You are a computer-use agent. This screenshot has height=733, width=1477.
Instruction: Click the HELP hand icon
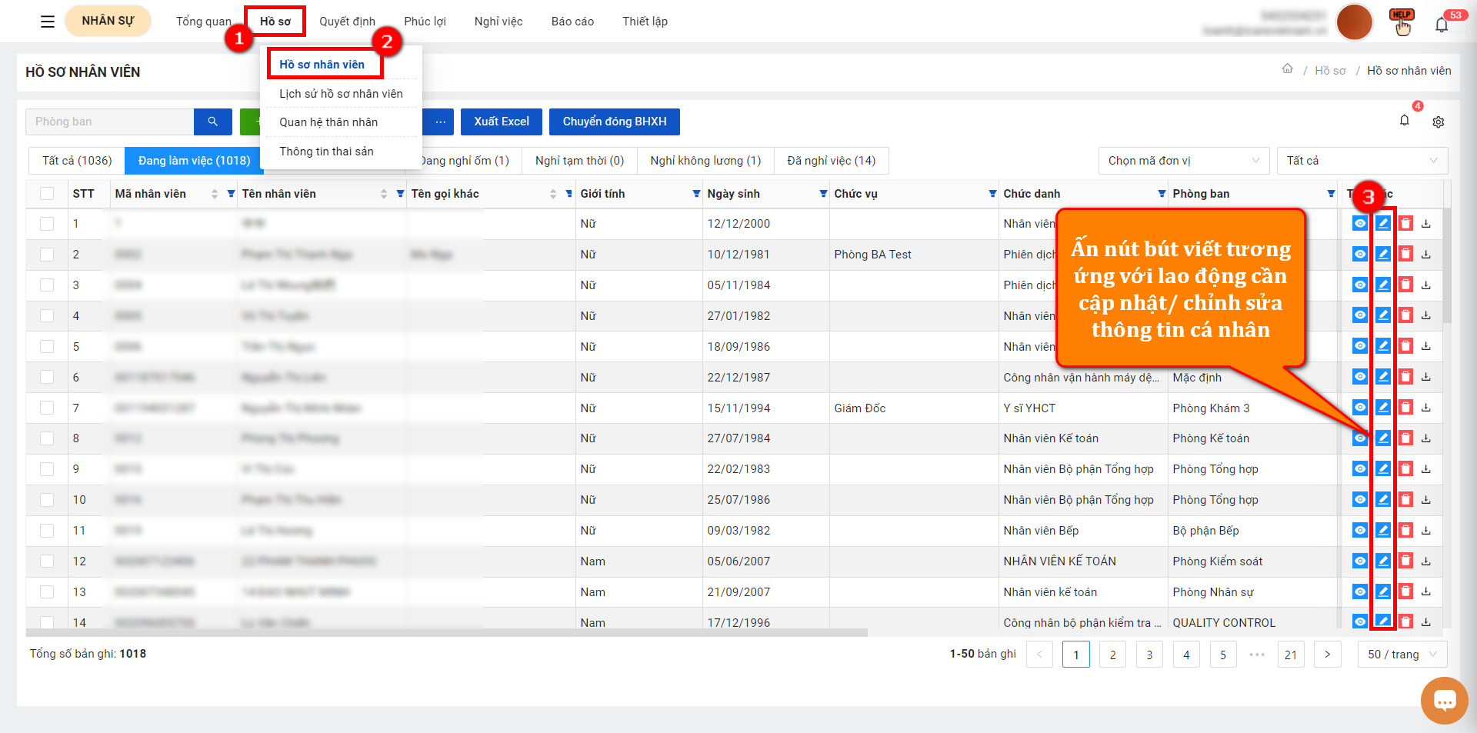(1402, 22)
